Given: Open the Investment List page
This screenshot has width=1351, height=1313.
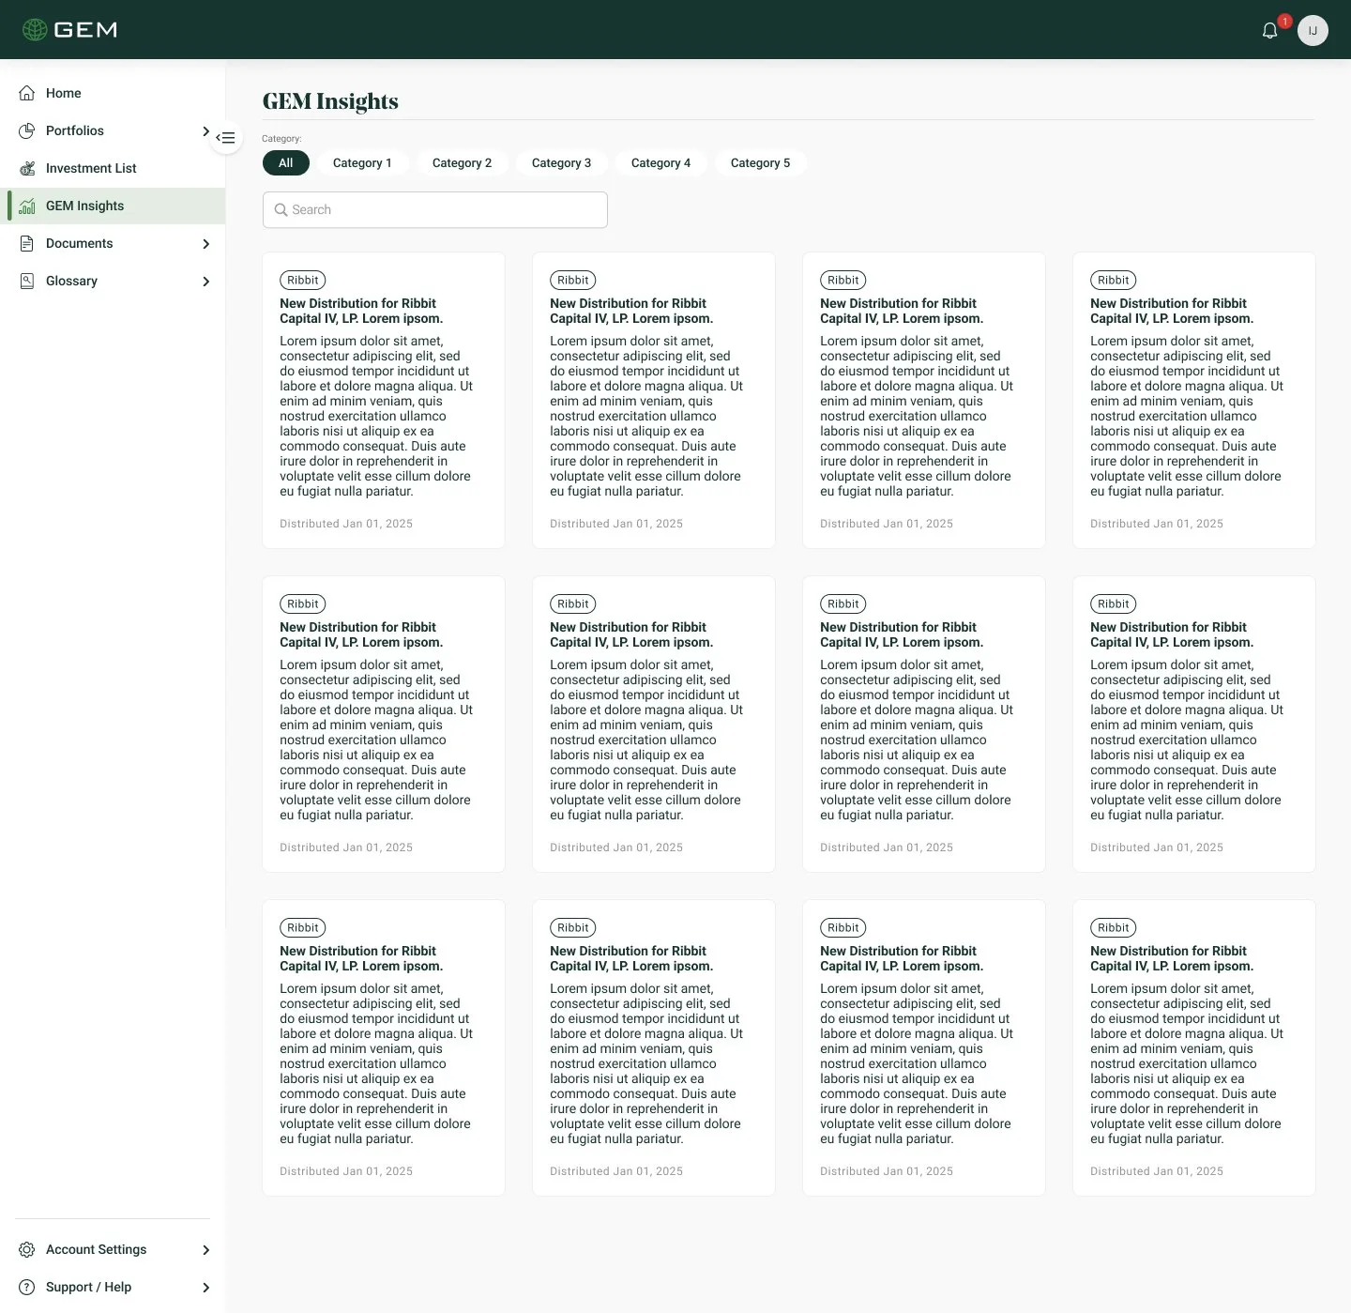Looking at the screenshot, I should point(113,168).
